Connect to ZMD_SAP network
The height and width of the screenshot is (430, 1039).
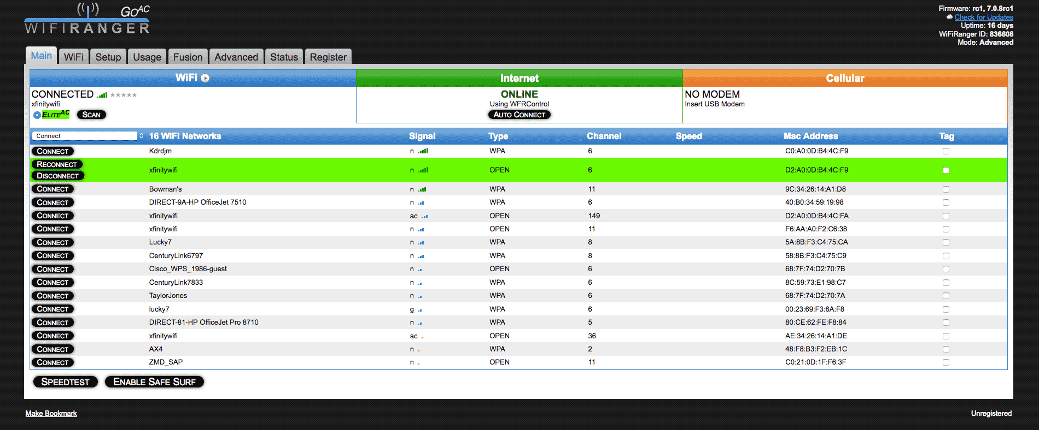tap(52, 362)
